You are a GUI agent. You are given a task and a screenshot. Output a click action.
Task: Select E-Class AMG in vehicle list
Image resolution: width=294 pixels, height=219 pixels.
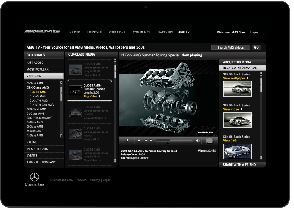click(34, 122)
